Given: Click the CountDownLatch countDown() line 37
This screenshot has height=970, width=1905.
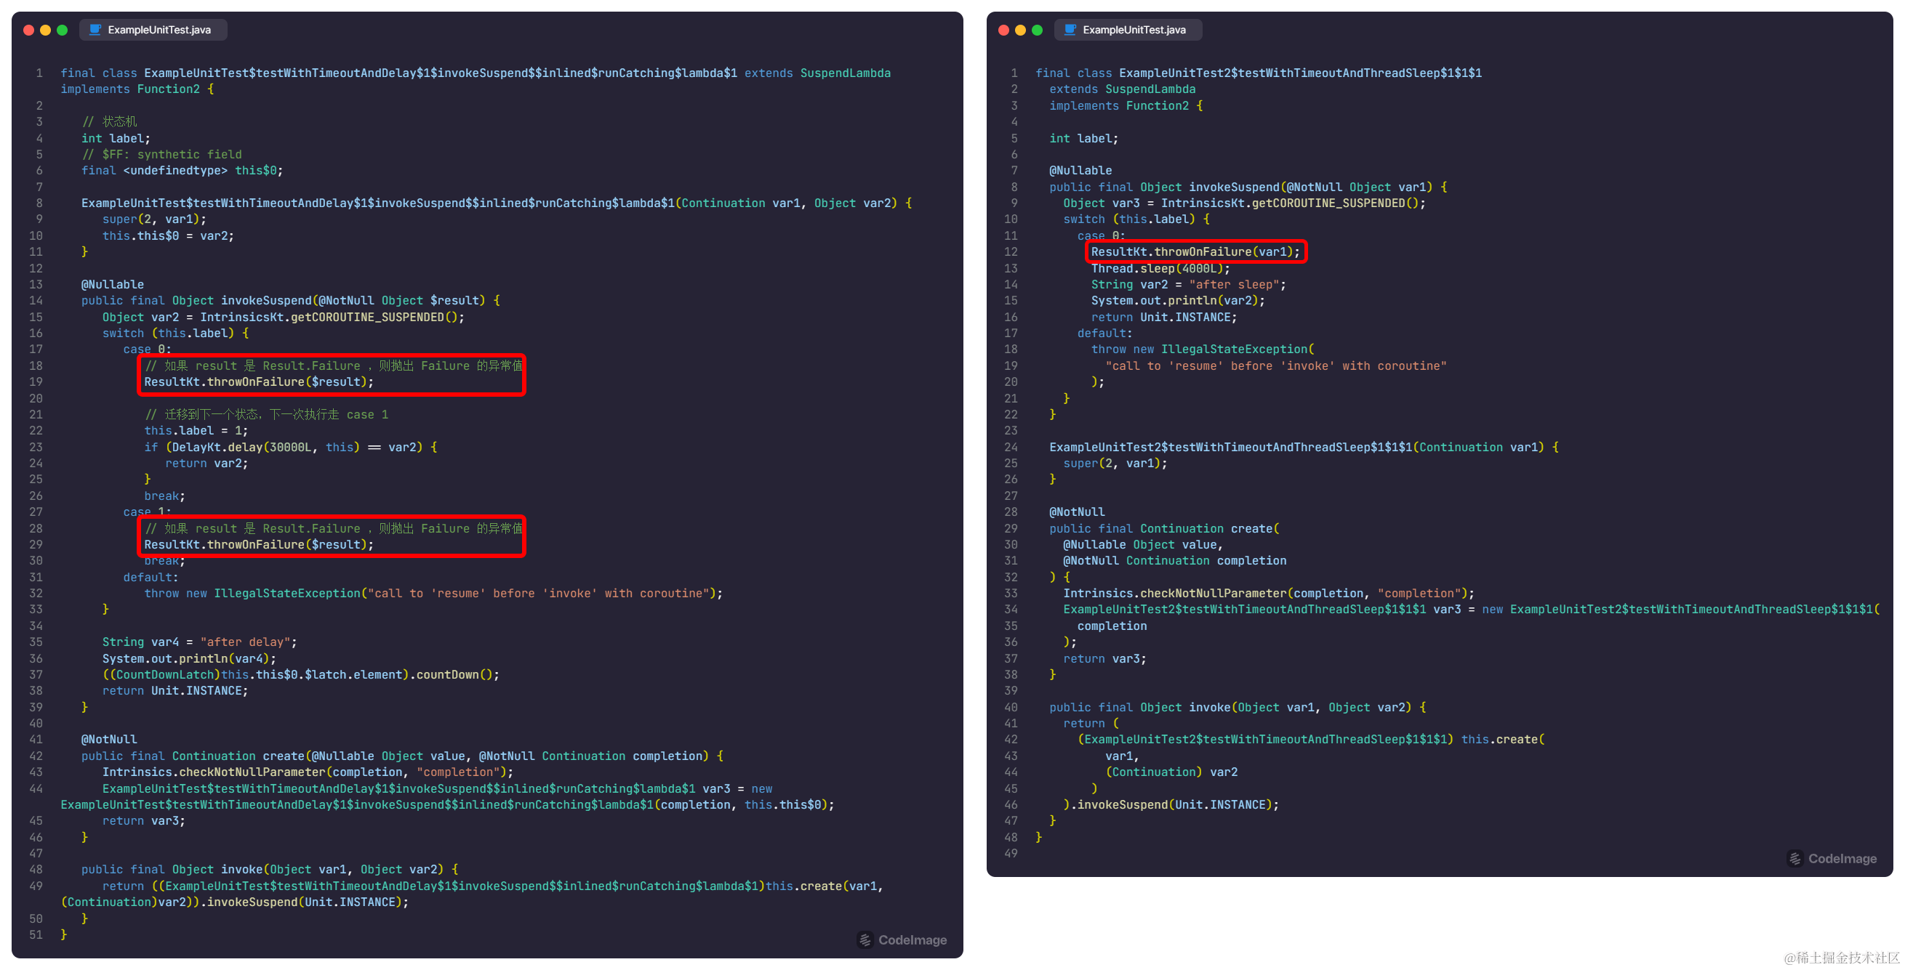Looking at the screenshot, I should click(x=301, y=674).
